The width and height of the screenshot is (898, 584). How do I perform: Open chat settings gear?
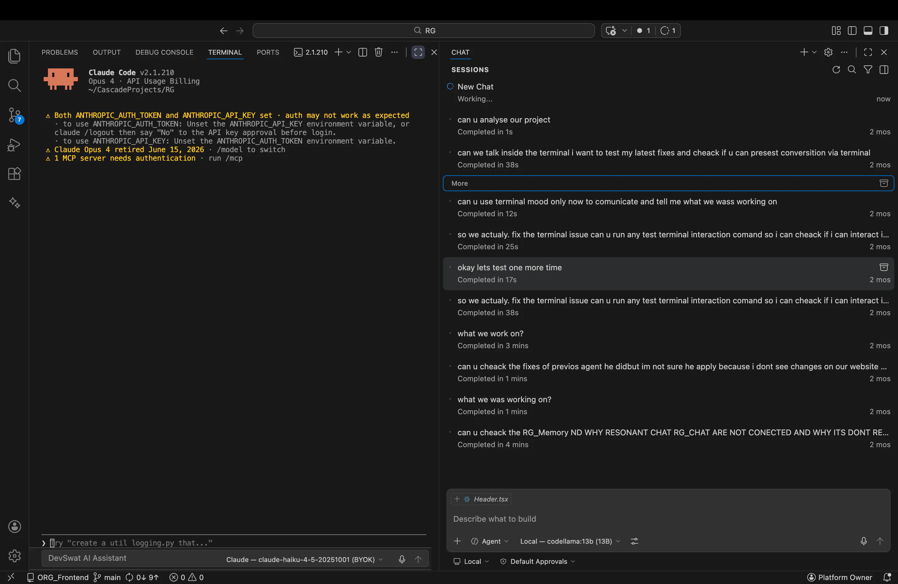828,52
